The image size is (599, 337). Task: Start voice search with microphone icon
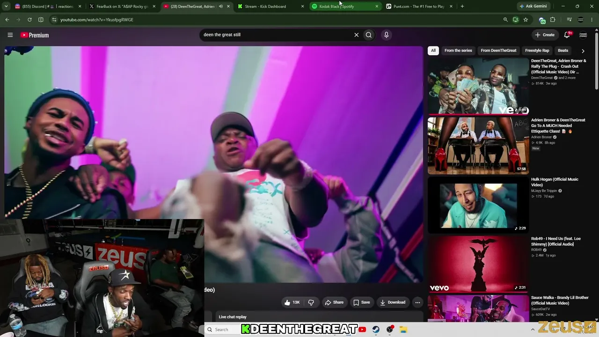pos(386,35)
